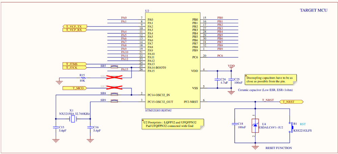
Task: Click the PC14-OSC32_IN pin name
Action: coord(159,95)
